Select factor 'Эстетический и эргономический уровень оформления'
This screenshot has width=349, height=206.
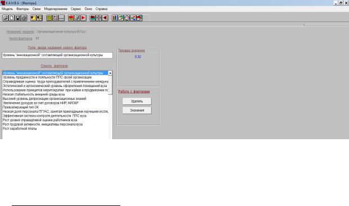55,86
